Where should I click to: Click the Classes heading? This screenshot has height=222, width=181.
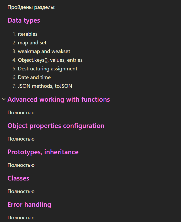(x=18, y=178)
